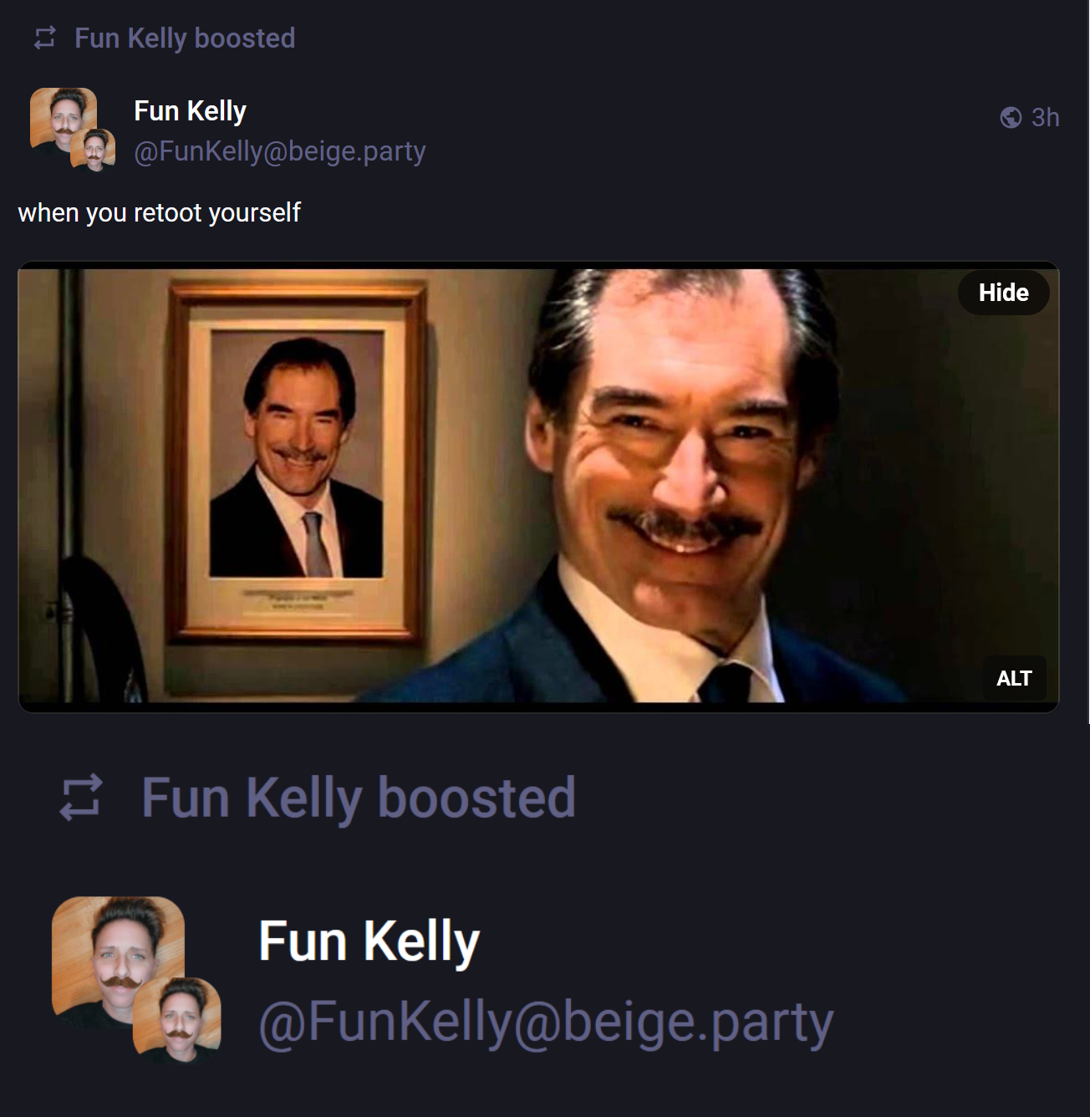The height and width of the screenshot is (1117, 1090).
Task: Click the small overlapping booster avatar at the top
Action: coord(93,150)
